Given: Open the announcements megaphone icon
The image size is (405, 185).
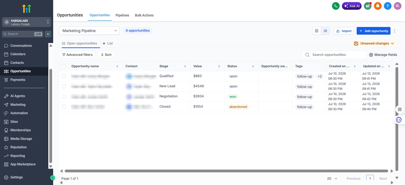Looking at the screenshot, I should tap(368, 6).
